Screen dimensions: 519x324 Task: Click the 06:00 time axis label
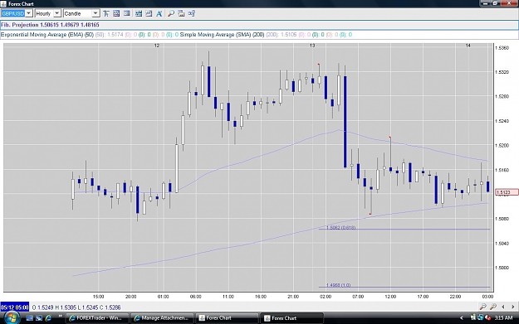coord(196,297)
